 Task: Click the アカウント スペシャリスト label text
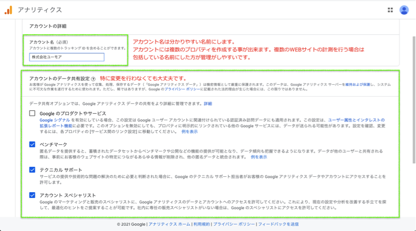pyautogui.click(x=68, y=196)
